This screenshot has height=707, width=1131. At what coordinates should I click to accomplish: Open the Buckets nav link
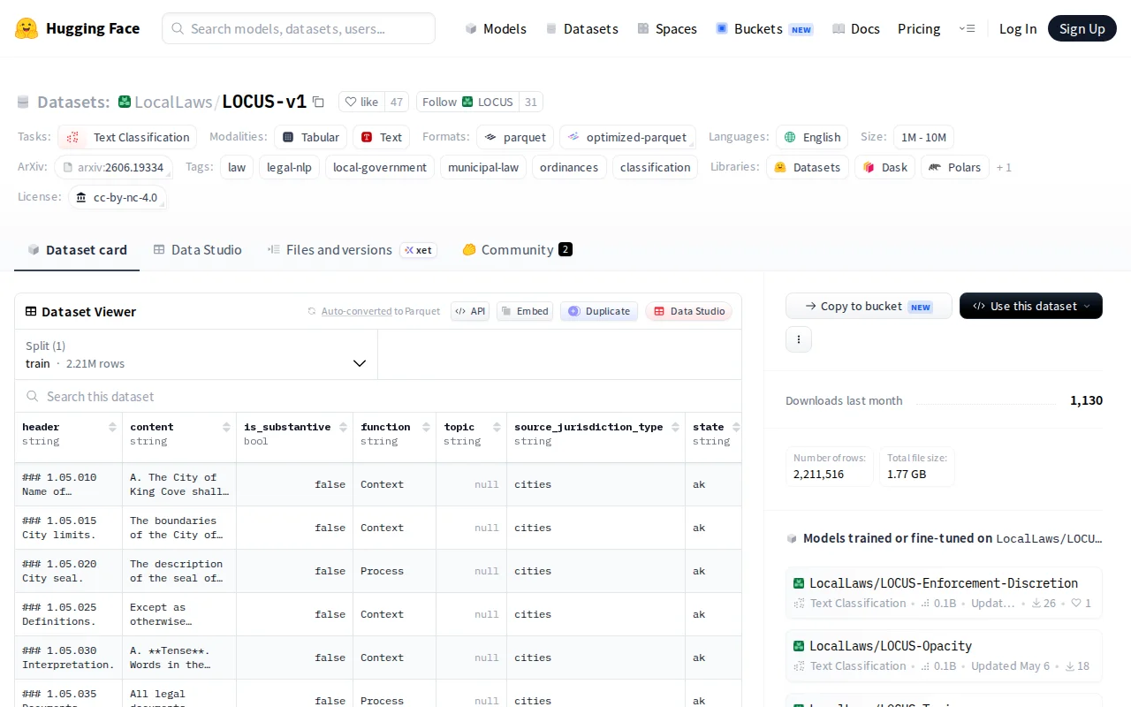[x=764, y=28]
